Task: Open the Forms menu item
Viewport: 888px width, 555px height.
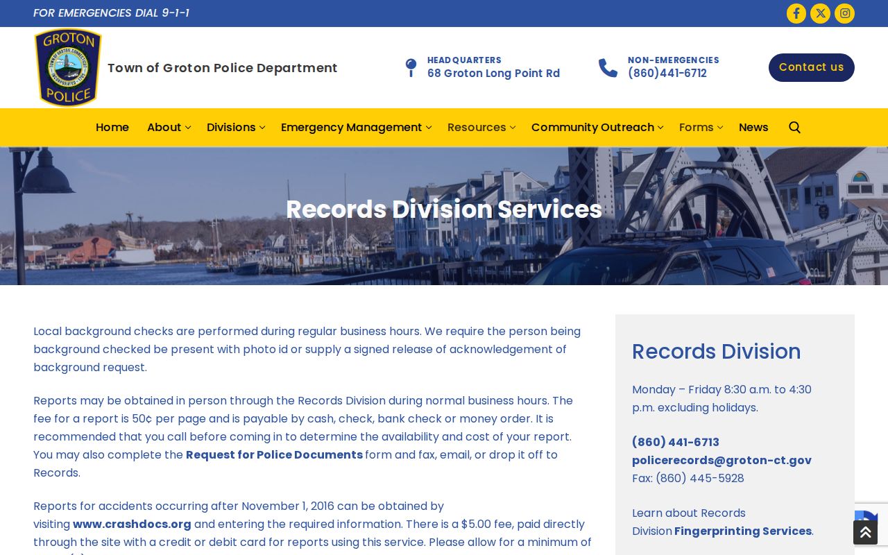Action: 696,127
